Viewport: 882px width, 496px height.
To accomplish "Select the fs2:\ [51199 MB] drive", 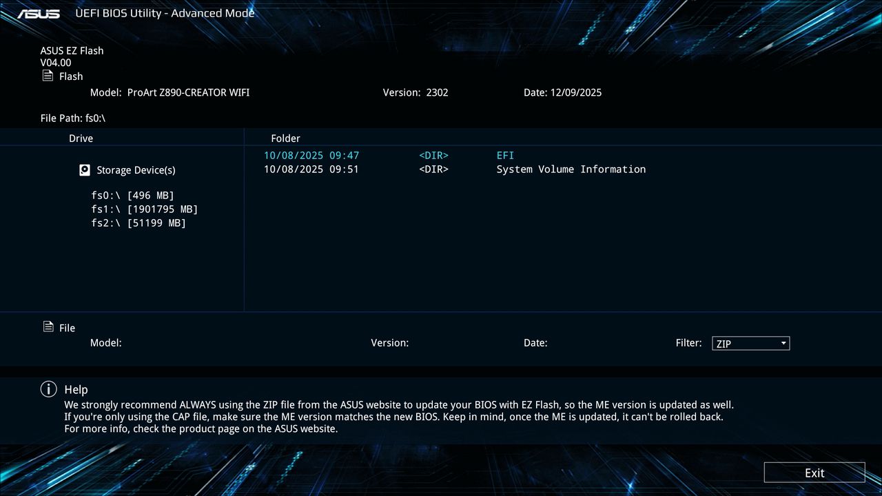I will coord(138,223).
